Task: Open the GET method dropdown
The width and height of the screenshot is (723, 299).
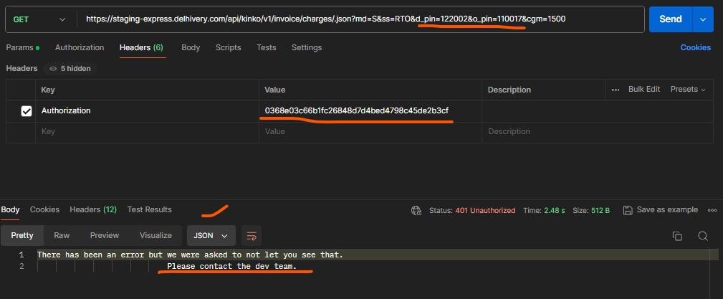Action: coord(42,19)
